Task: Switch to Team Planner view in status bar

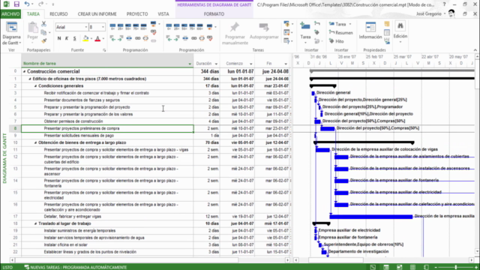Action: [x=400, y=267]
